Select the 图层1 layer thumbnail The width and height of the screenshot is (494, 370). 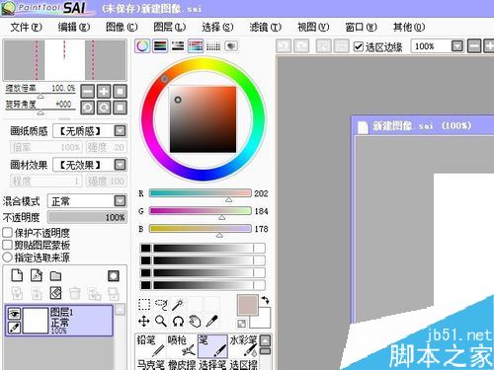click(x=36, y=321)
